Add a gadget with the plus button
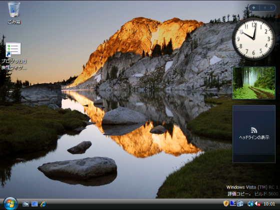The height and width of the screenshot is (210, 280). tap(254, 7)
